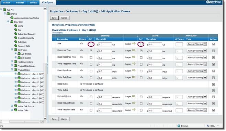
Task: Switch to the Events tab
Action: (33, 3)
